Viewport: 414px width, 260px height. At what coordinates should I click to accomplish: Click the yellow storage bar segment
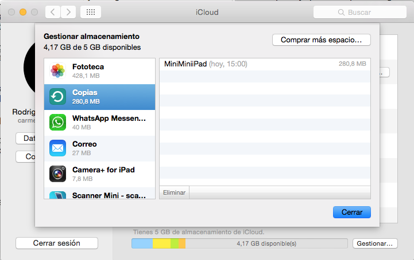[161, 243]
